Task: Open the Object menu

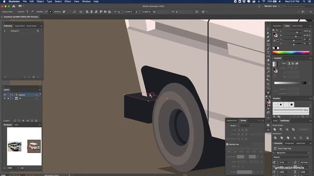Action: (40, 1)
